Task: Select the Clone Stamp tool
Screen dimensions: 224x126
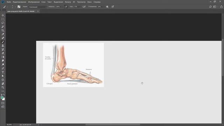Action: 3,45
